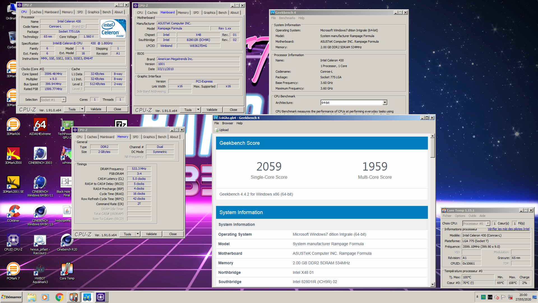Click the Cœur #0 temperature 70°C value
The image size is (538, 303).
click(x=478, y=283)
